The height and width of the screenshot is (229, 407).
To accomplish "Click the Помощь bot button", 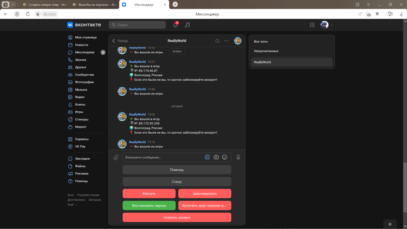I will tap(177, 170).
